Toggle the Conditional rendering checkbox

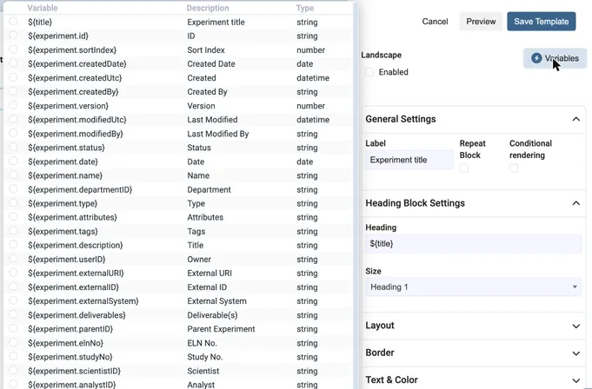(514, 168)
